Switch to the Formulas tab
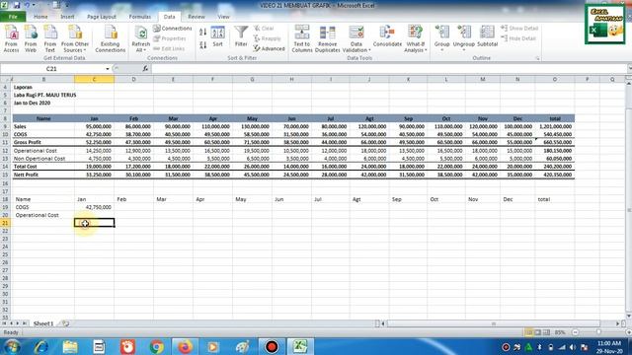 coord(140,17)
